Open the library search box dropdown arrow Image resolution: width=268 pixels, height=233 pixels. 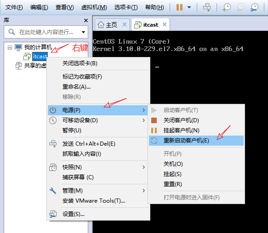83,32
